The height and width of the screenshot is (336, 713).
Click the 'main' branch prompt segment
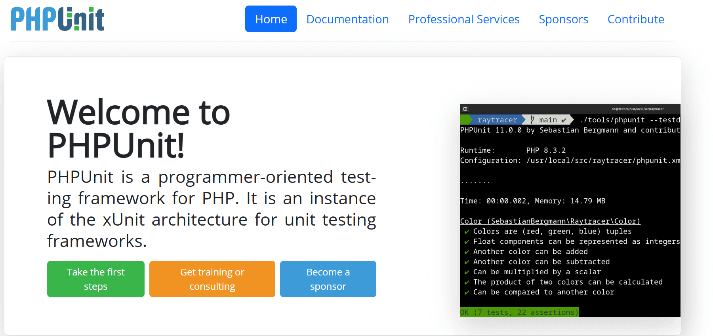pos(548,120)
